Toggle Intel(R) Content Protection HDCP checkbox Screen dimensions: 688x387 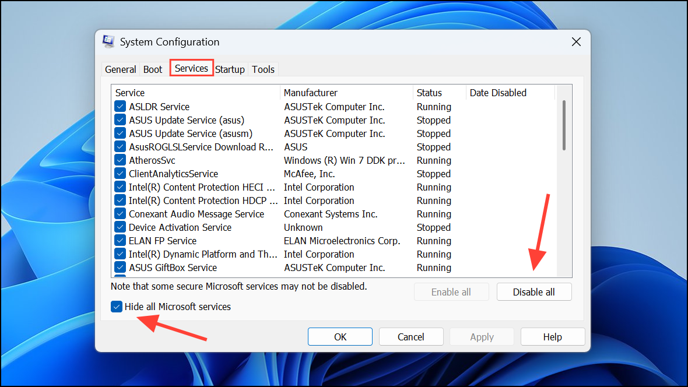point(120,200)
